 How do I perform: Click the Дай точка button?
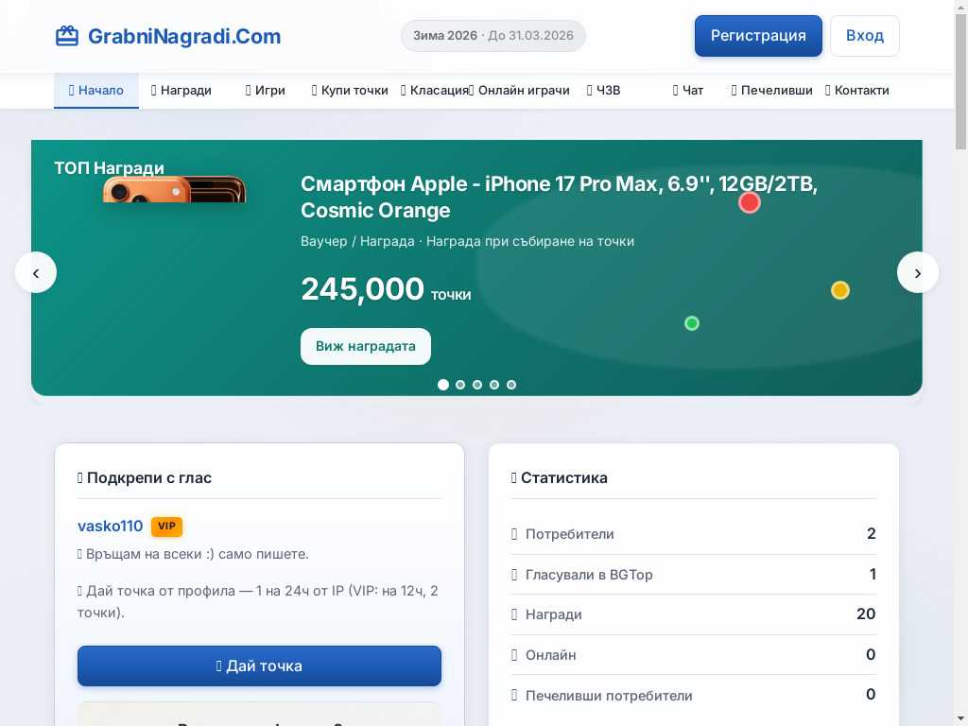pos(259,665)
